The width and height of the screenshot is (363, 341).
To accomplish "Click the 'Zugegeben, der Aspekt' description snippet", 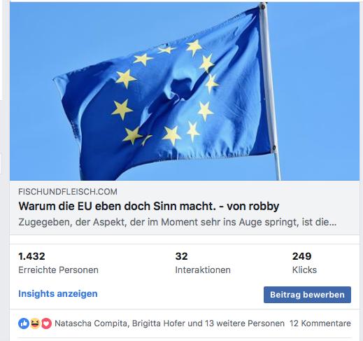I will (178, 222).
